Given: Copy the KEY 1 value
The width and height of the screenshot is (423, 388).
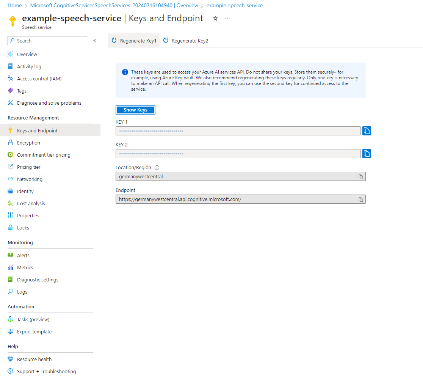Looking at the screenshot, I should (366, 130).
